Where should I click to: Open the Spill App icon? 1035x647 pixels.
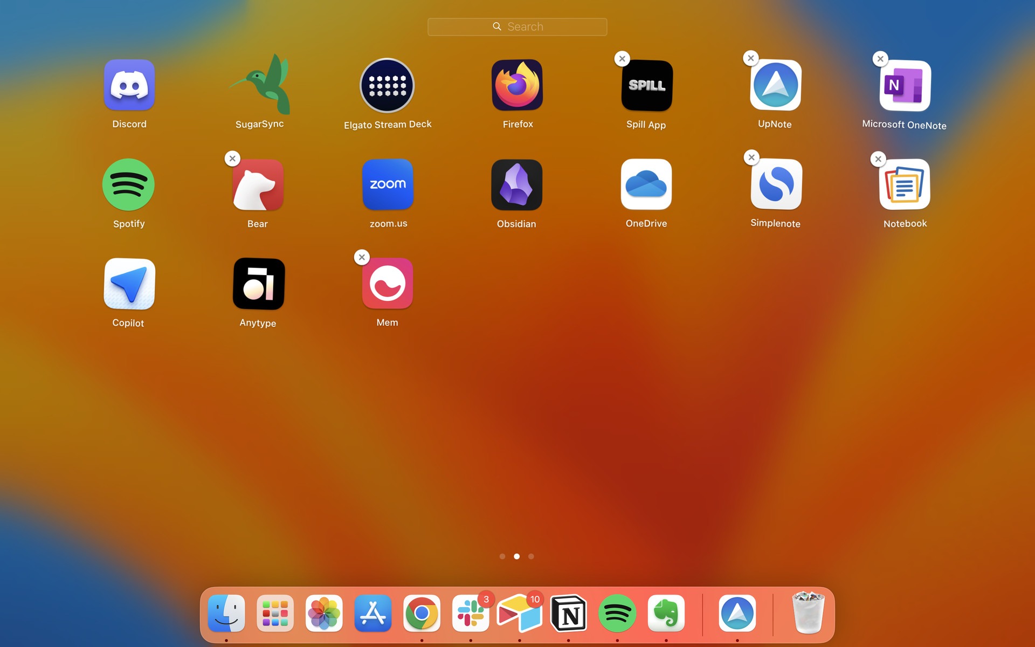tap(647, 85)
